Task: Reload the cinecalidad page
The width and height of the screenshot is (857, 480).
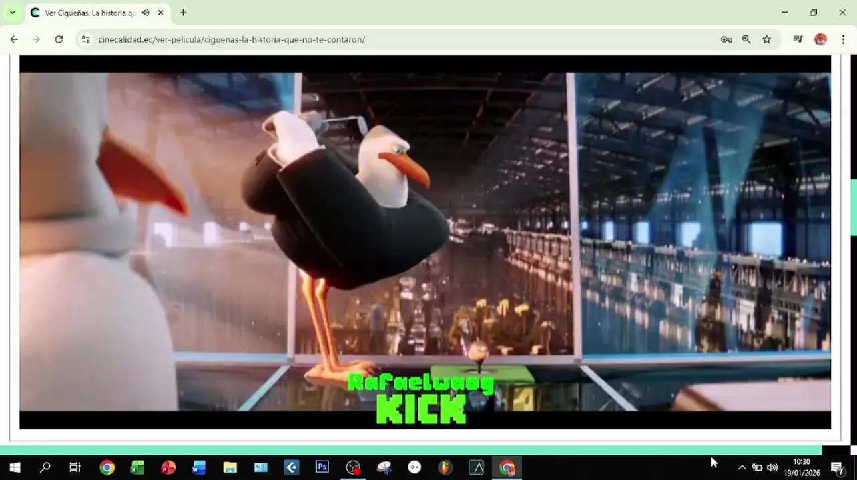Action: pos(59,39)
